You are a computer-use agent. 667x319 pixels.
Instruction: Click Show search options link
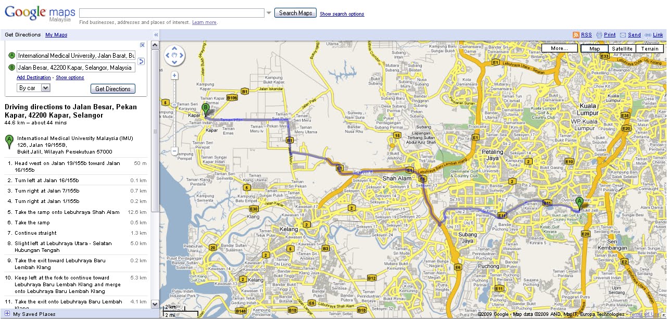(x=342, y=14)
